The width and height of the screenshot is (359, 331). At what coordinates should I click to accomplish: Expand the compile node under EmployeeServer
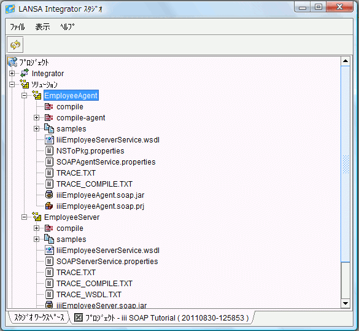[x=36, y=228]
